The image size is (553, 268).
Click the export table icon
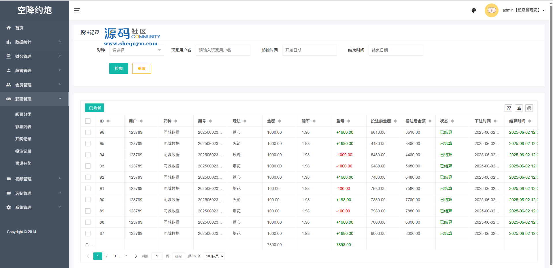pyautogui.click(x=519, y=108)
